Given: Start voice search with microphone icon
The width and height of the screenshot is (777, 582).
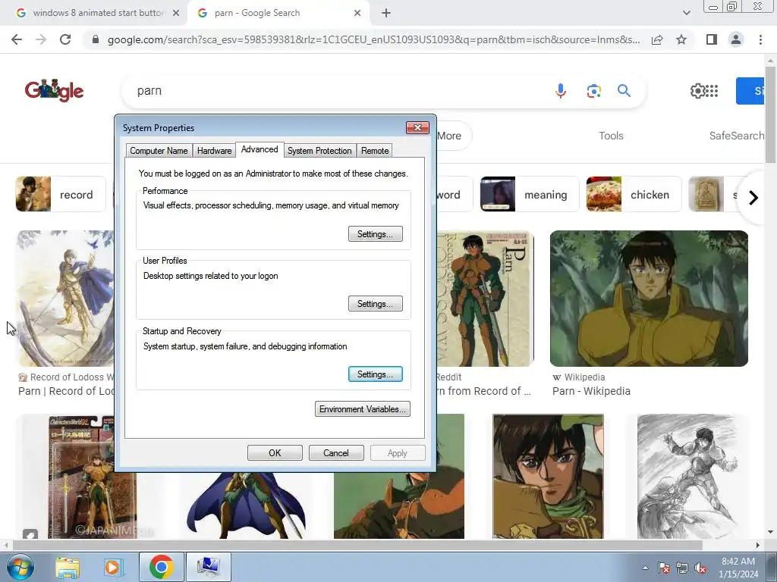Looking at the screenshot, I should pos(561,91).
